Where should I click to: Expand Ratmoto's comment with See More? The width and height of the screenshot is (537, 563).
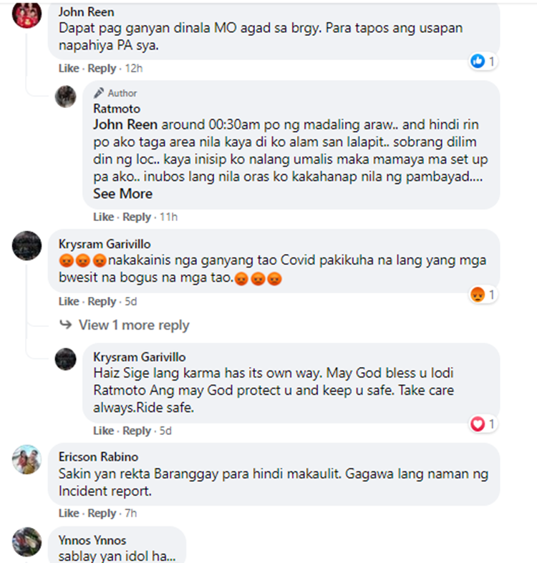pos(123,194)
